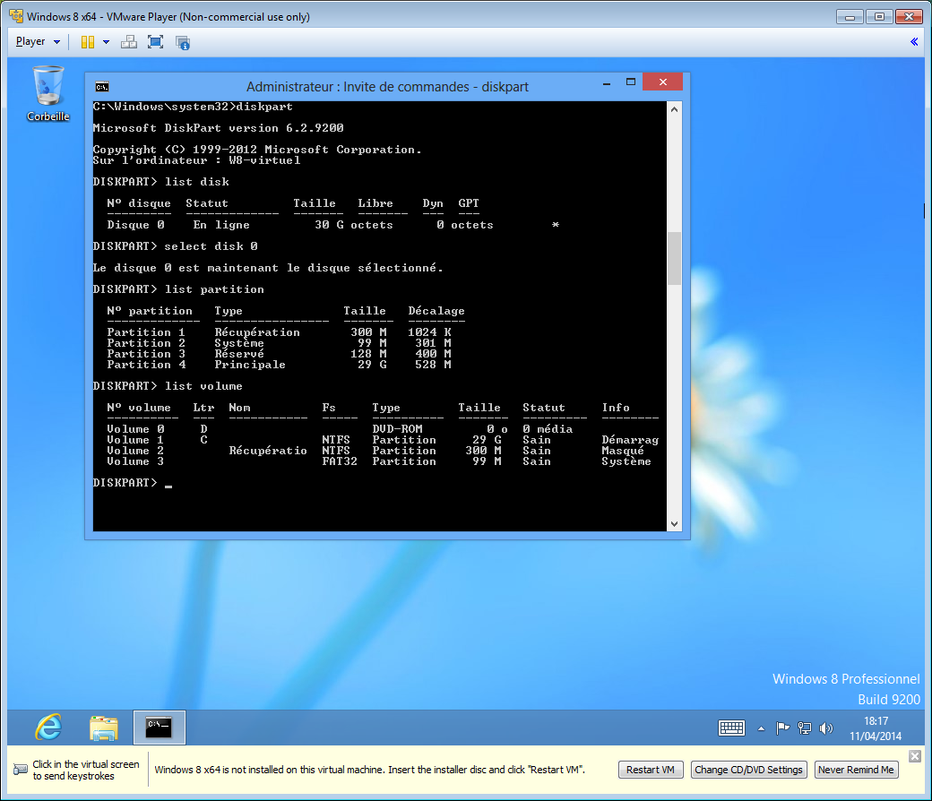Click 'Disque 0' entry in disk list
Viewport: 932px width, 801px height.
click(135, 225)
